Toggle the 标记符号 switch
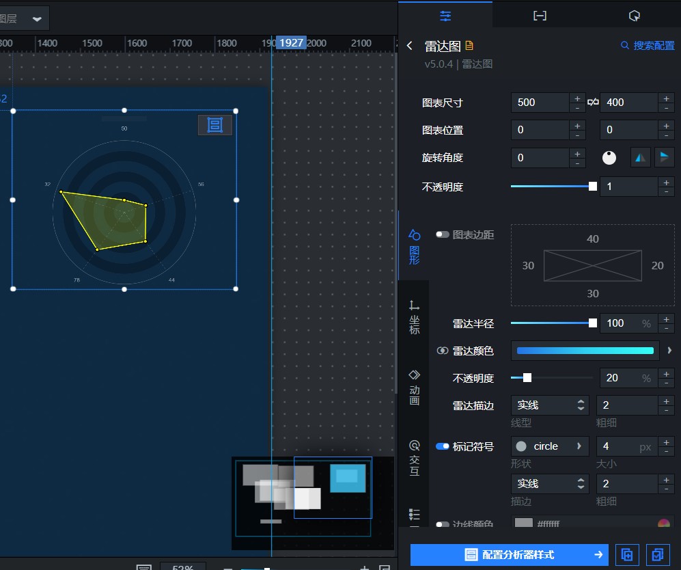 point(443,446)
